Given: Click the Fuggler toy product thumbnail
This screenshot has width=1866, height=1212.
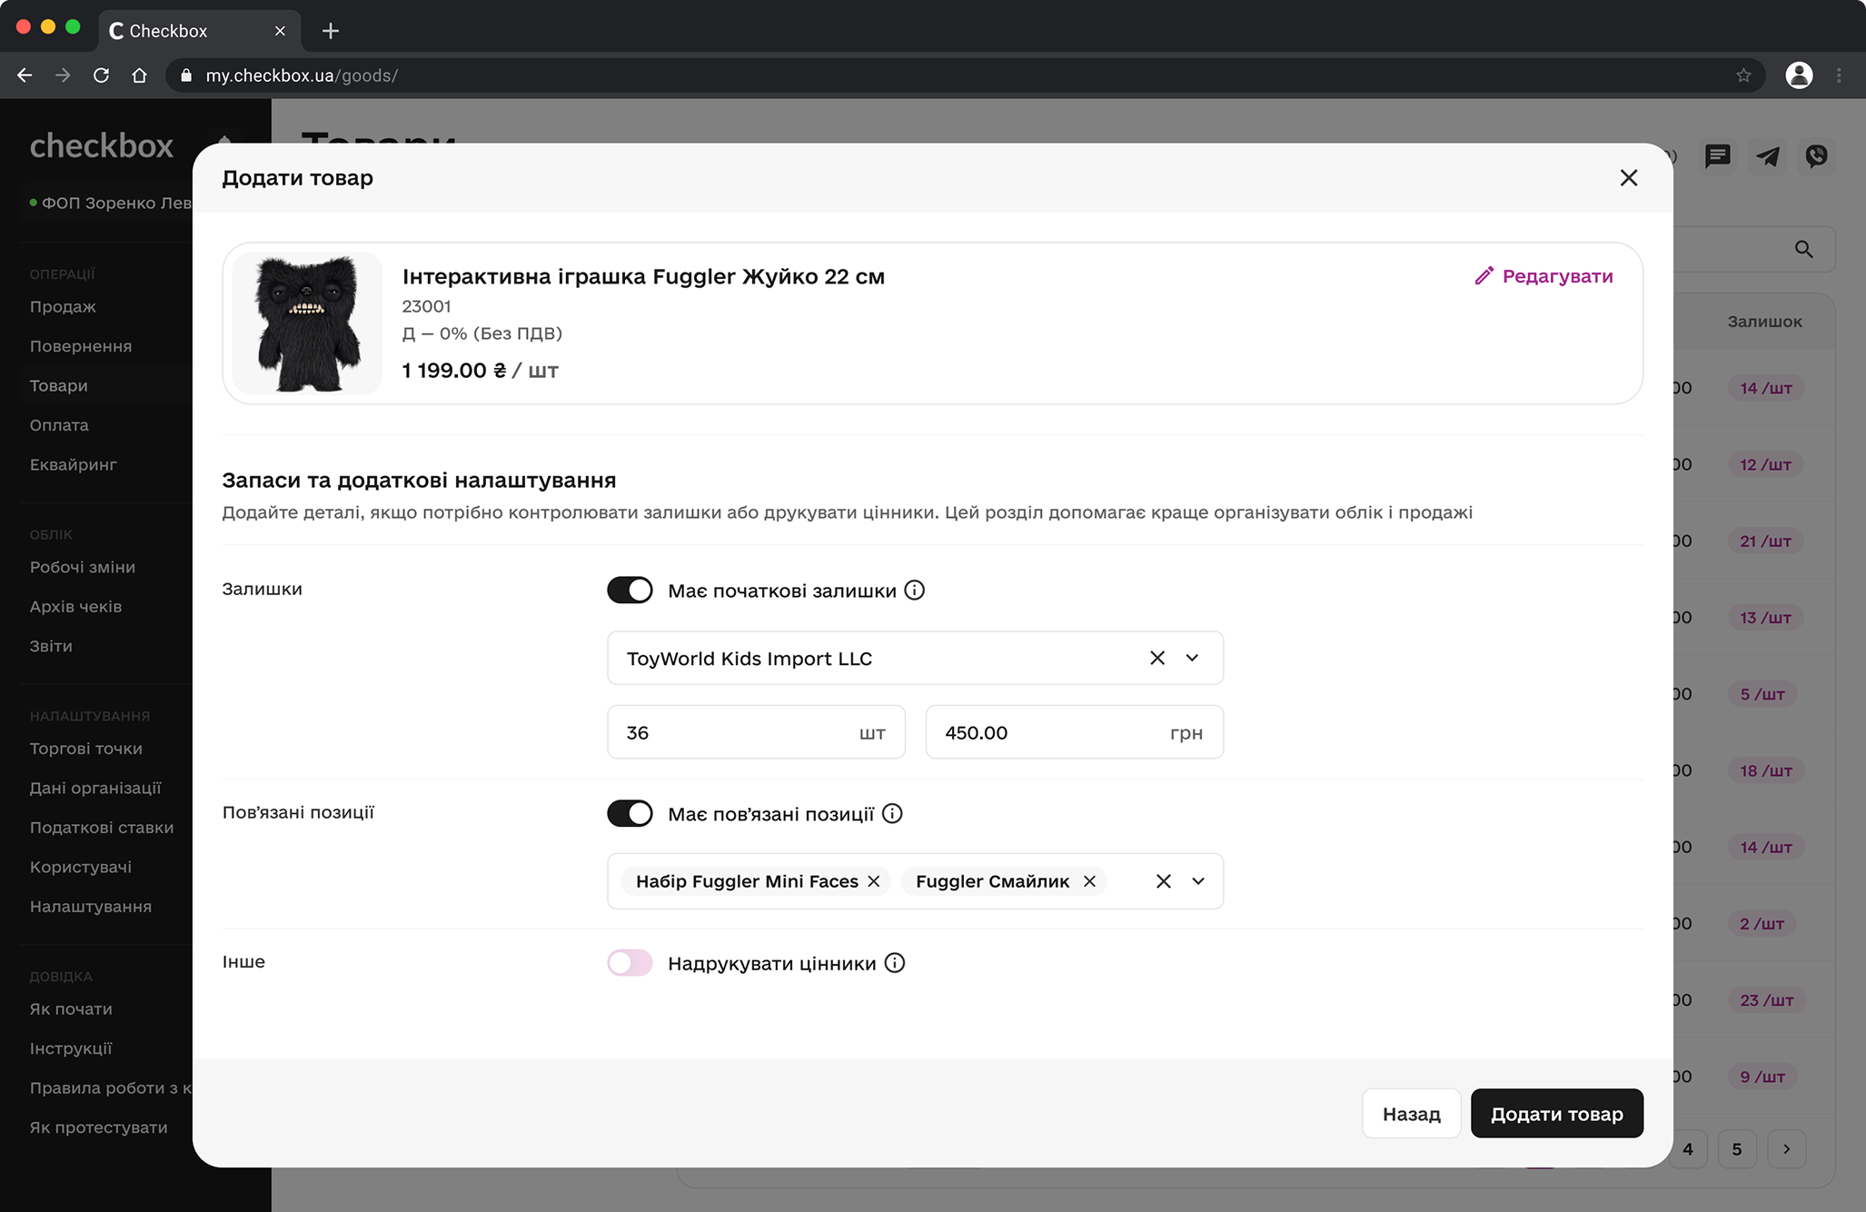Looking at the screenshot, I should [307, 323].
